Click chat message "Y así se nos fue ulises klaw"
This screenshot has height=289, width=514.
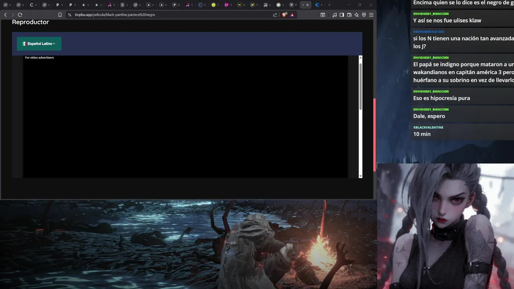447,20
